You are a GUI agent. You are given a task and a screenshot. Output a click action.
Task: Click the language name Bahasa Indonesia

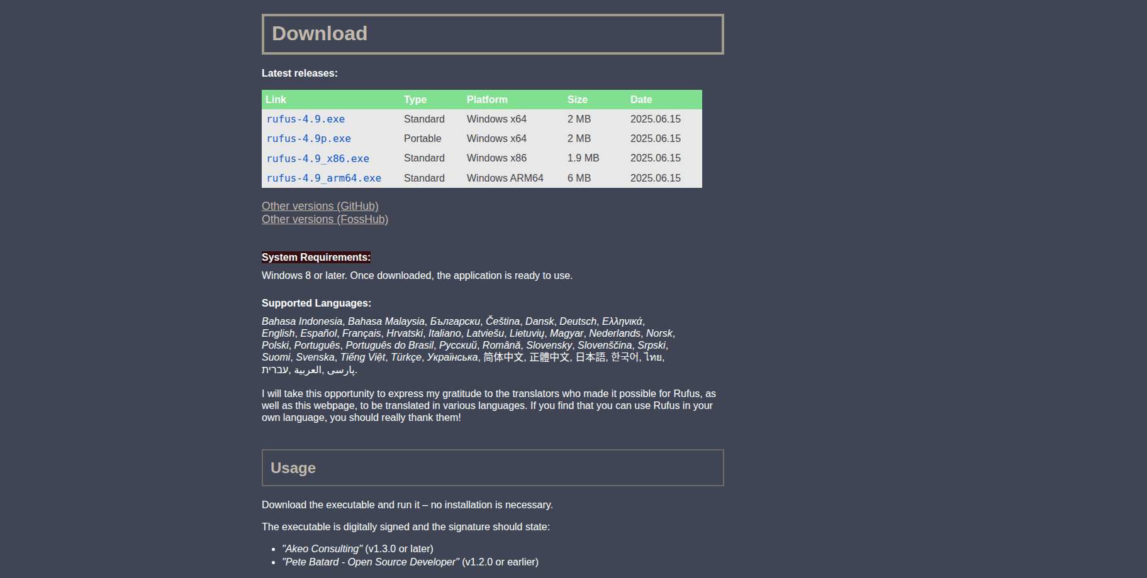302,321
